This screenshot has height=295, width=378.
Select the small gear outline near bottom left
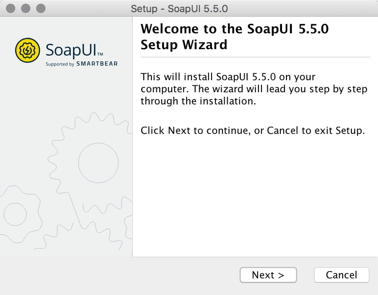click(16, 214)
